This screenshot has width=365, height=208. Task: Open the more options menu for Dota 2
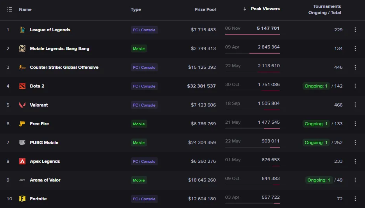(355, 86)
